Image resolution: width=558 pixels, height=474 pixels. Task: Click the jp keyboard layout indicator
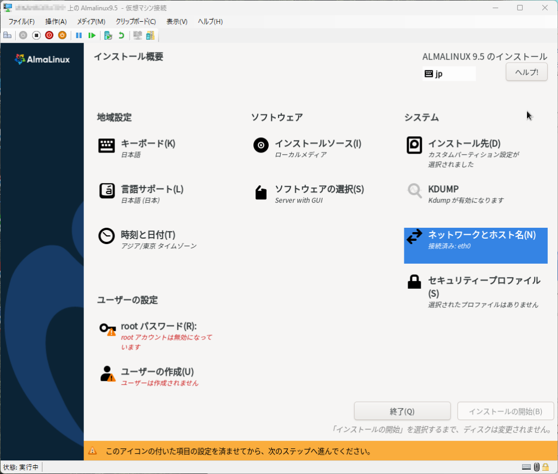pos(448,74)
